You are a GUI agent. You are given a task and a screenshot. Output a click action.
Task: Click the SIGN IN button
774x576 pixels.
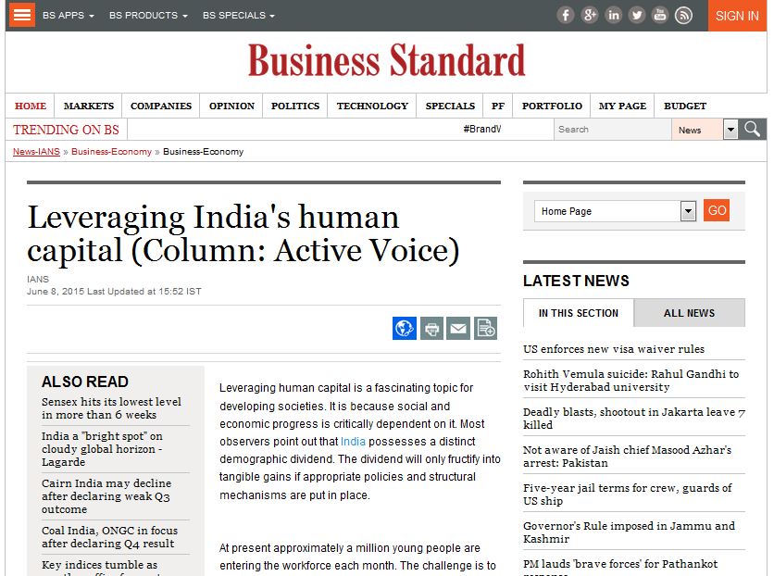tap(737, 16)
